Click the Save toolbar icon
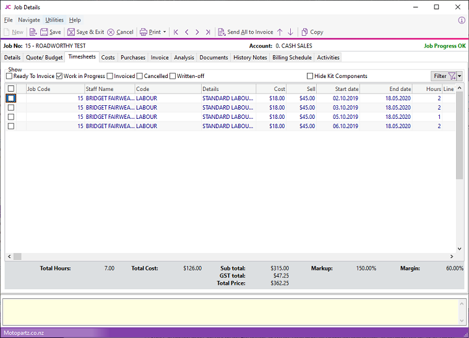Image resolution: width=469 pixels, height=338 pixels. [x=43, y=32]
